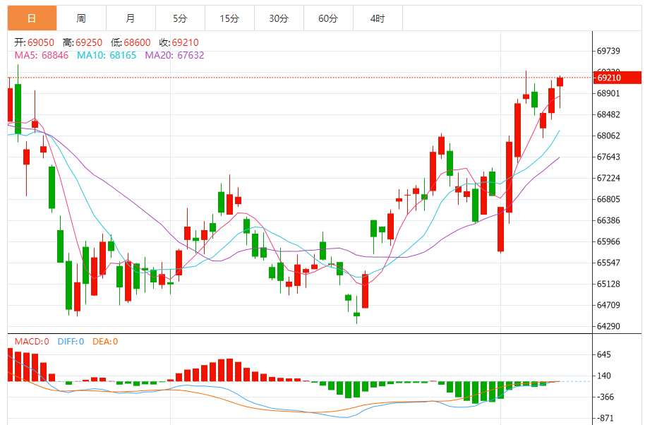Click the red current price tag 69210
Image resolution: width=645 pixels, height=425 pixels.
coord(617,78)
